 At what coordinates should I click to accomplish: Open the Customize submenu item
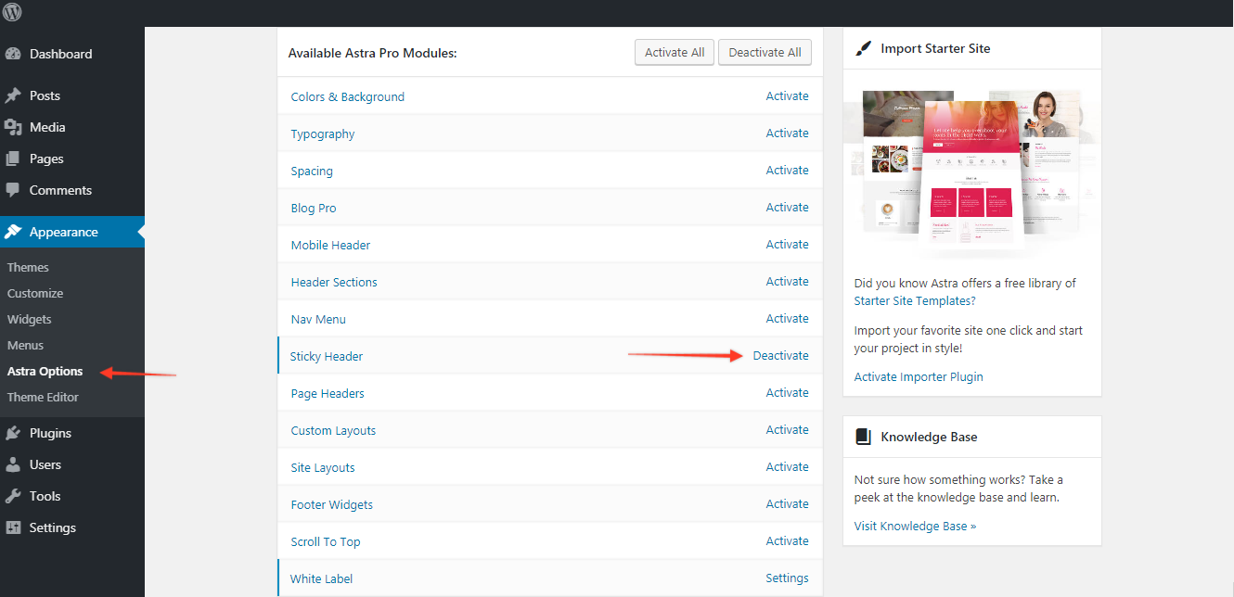tap(35, 293)
